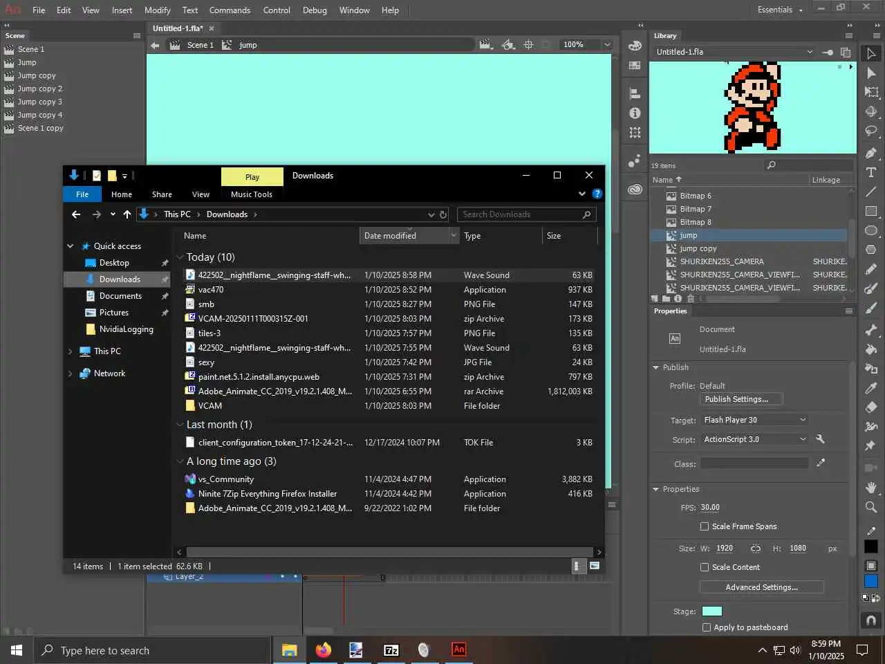The width and height of the screenshot is (885, 664).
Task: Open a new library panel icon
Action: [x=846, y=52]
